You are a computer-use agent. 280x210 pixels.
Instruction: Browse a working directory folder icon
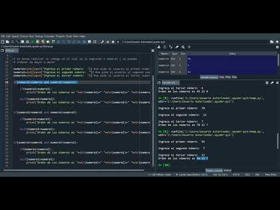tap(272, 42)
